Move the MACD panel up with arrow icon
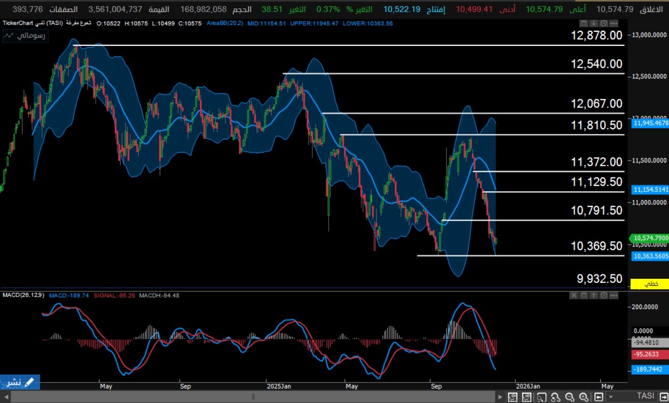The width and height of the screenshot is (669, 403). click(594, 296)
